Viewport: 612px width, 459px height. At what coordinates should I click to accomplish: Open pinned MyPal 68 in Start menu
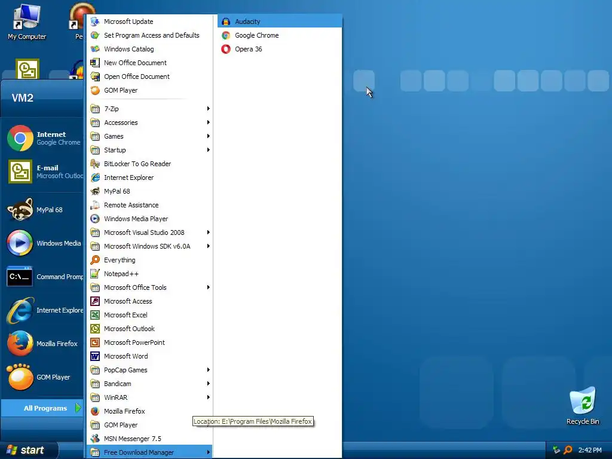click(44, 210)
